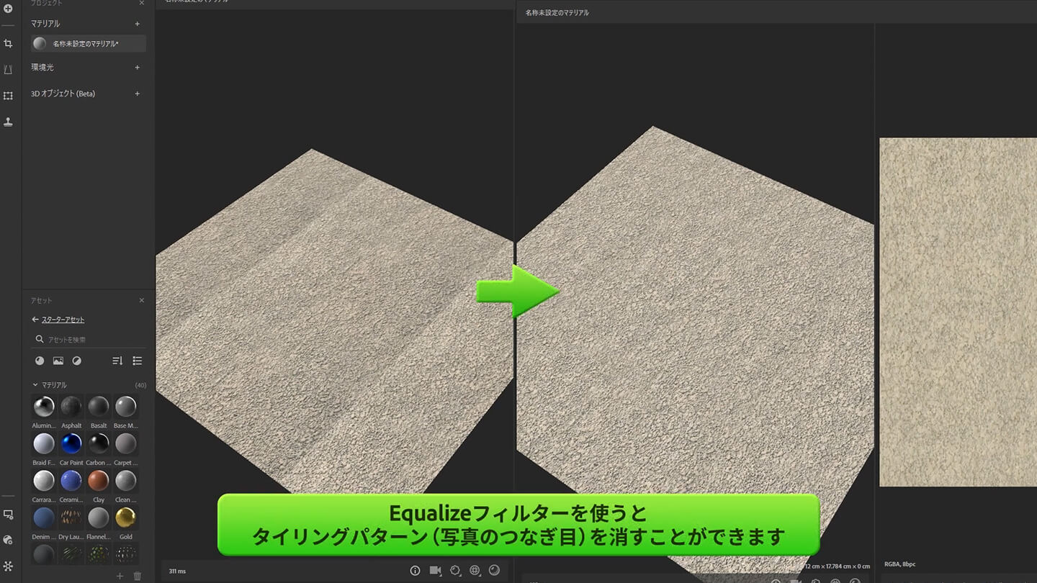Select the Carbon material thumbnail
The height and width of the screenshot is (583, 1037).
[99, 443]
